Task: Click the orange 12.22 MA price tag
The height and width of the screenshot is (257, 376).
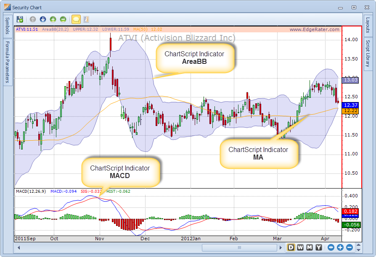Action: (351, 111)
